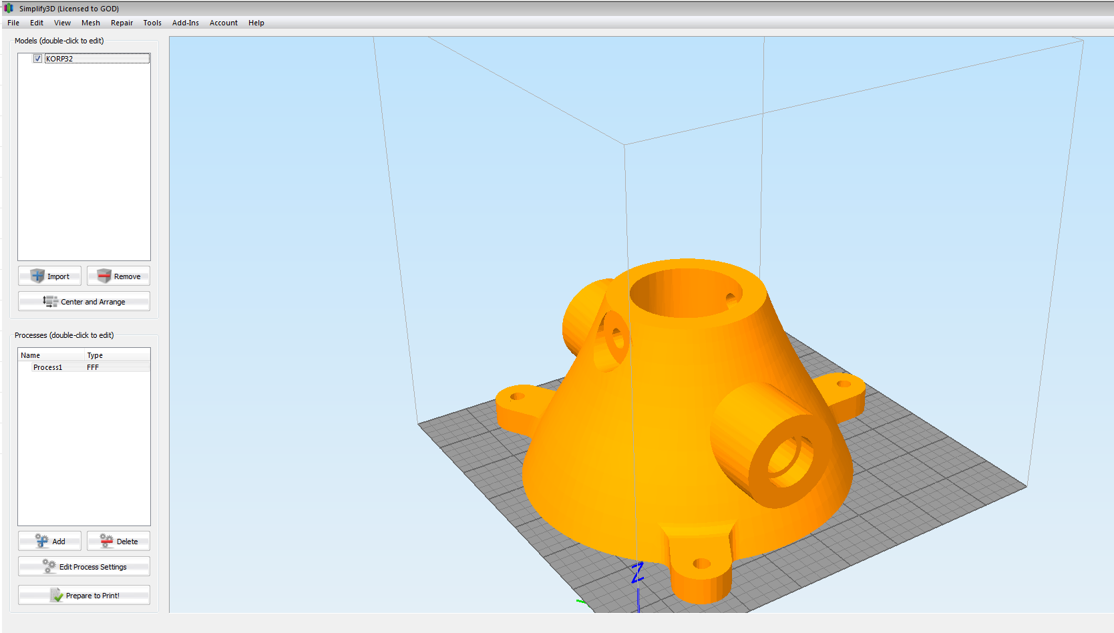This screenshot has width=1114, height=633.
Task: Select the Process1 row
Action: pyautogui.click(x=48, y=367)
